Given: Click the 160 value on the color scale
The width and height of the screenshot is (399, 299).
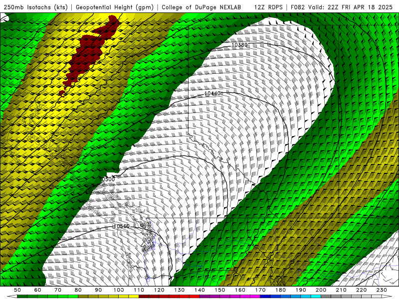Looking at the screenshot, I should tap(240, 290).
